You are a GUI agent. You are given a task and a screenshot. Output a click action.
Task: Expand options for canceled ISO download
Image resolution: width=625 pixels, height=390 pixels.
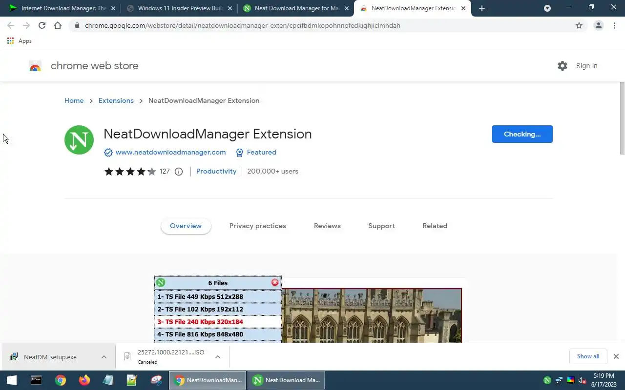point(218,357)
